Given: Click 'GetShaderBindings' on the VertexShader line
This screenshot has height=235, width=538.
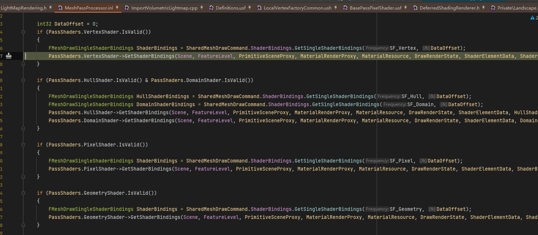Looking at the screenshot, I should 150,56.
